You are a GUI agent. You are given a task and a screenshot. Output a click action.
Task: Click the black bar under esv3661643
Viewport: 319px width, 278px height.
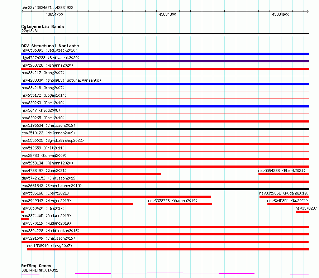[165, 189]
